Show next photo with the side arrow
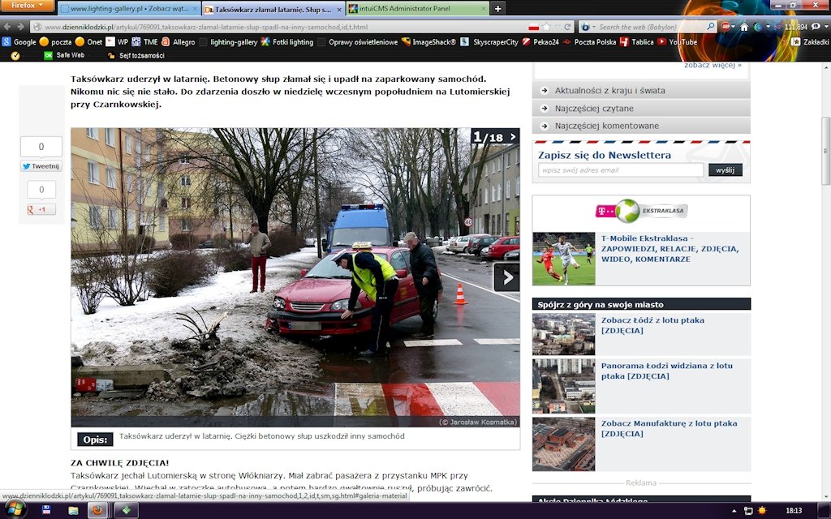Screen dimensions: 831x519 point(506,277)
